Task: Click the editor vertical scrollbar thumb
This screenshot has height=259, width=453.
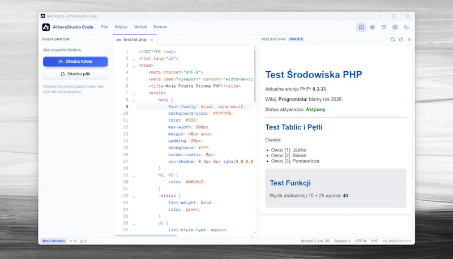Action: [x=254, y=75]
